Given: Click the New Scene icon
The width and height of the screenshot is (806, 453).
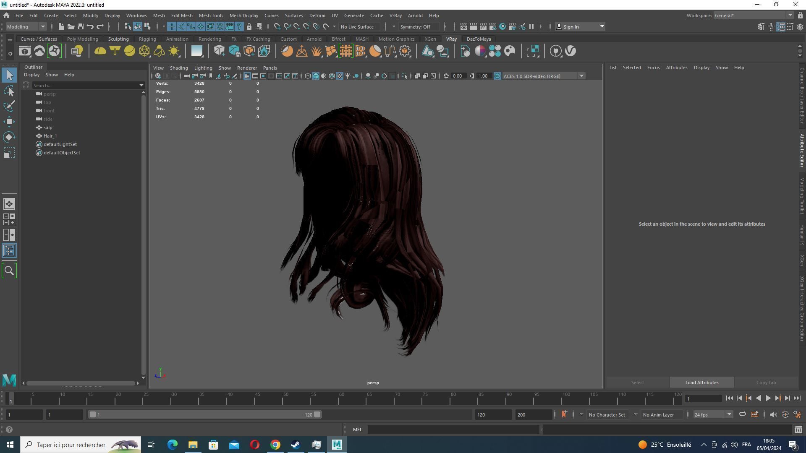Looking at the screenshot, I should [x=61, y=26].
